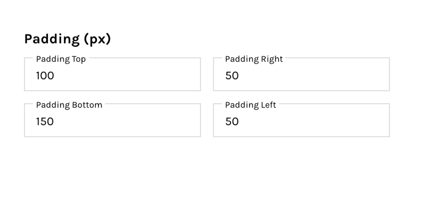Click the value 50 in Padding Left
Screen dimensions: 424x198
pos(232,122)
